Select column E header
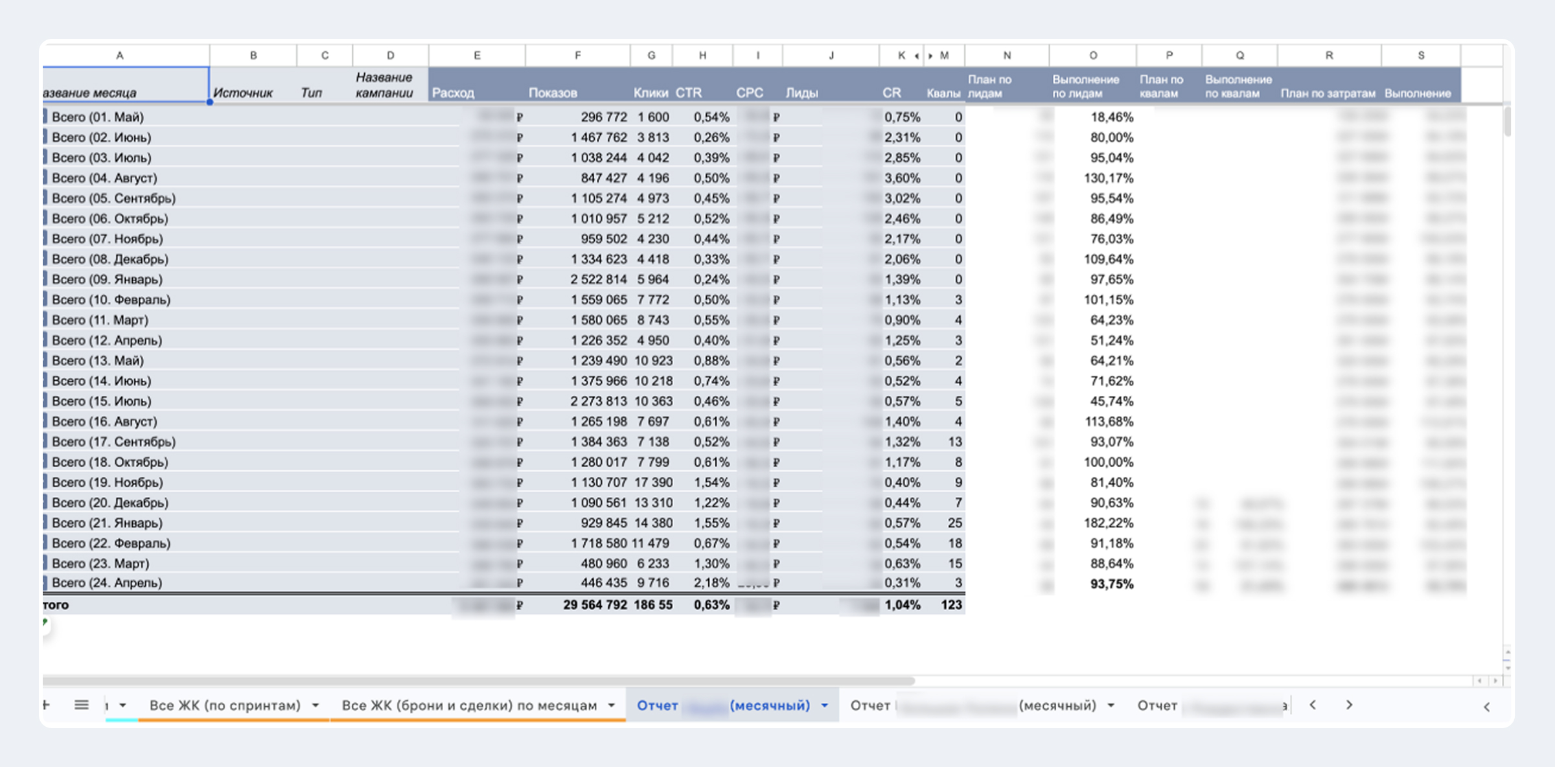 pos(477,56)
